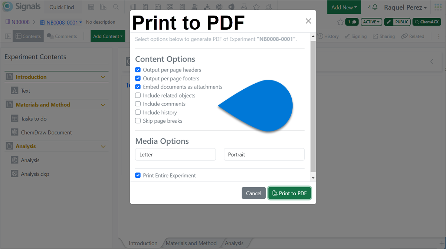The width and height of the screenshot is (446, 249).
Task: Open the notebook icon in top toolbar
Action: (134, 7)
